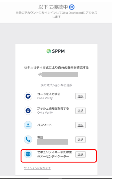Screen dimensions: 115x182
Task: Click the green SPPM logo icon
Action: pyautogui.click(x=49, y=51)
